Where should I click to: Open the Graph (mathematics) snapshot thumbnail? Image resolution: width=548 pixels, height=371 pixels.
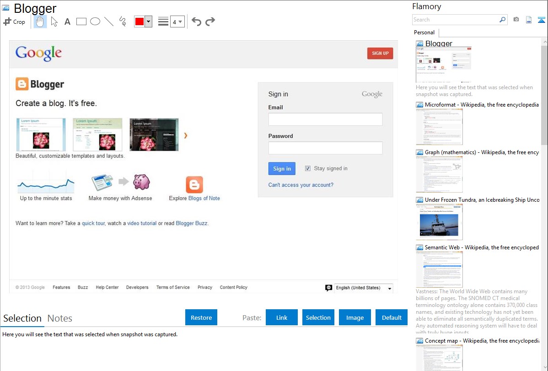pos(439,174)
